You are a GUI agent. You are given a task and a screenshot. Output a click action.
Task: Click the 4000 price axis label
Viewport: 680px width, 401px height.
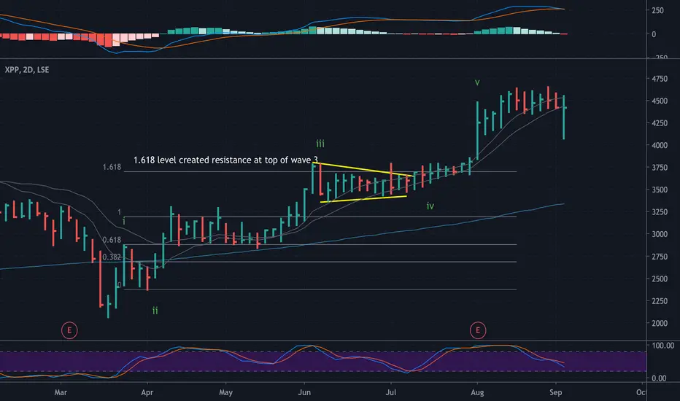pos(660,146)
